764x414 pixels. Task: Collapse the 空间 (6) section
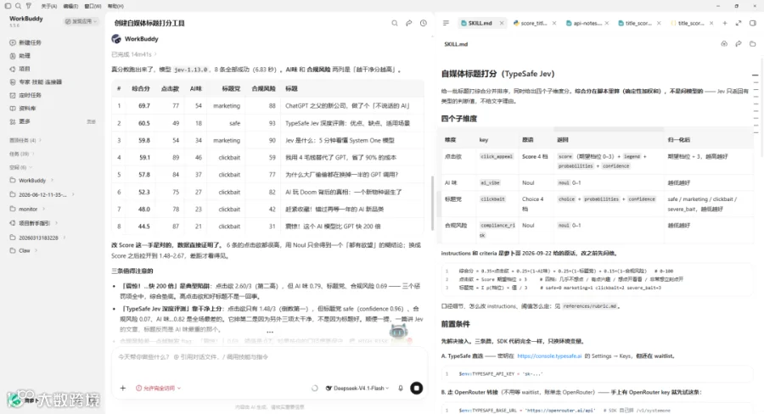(x=20, y=167)
